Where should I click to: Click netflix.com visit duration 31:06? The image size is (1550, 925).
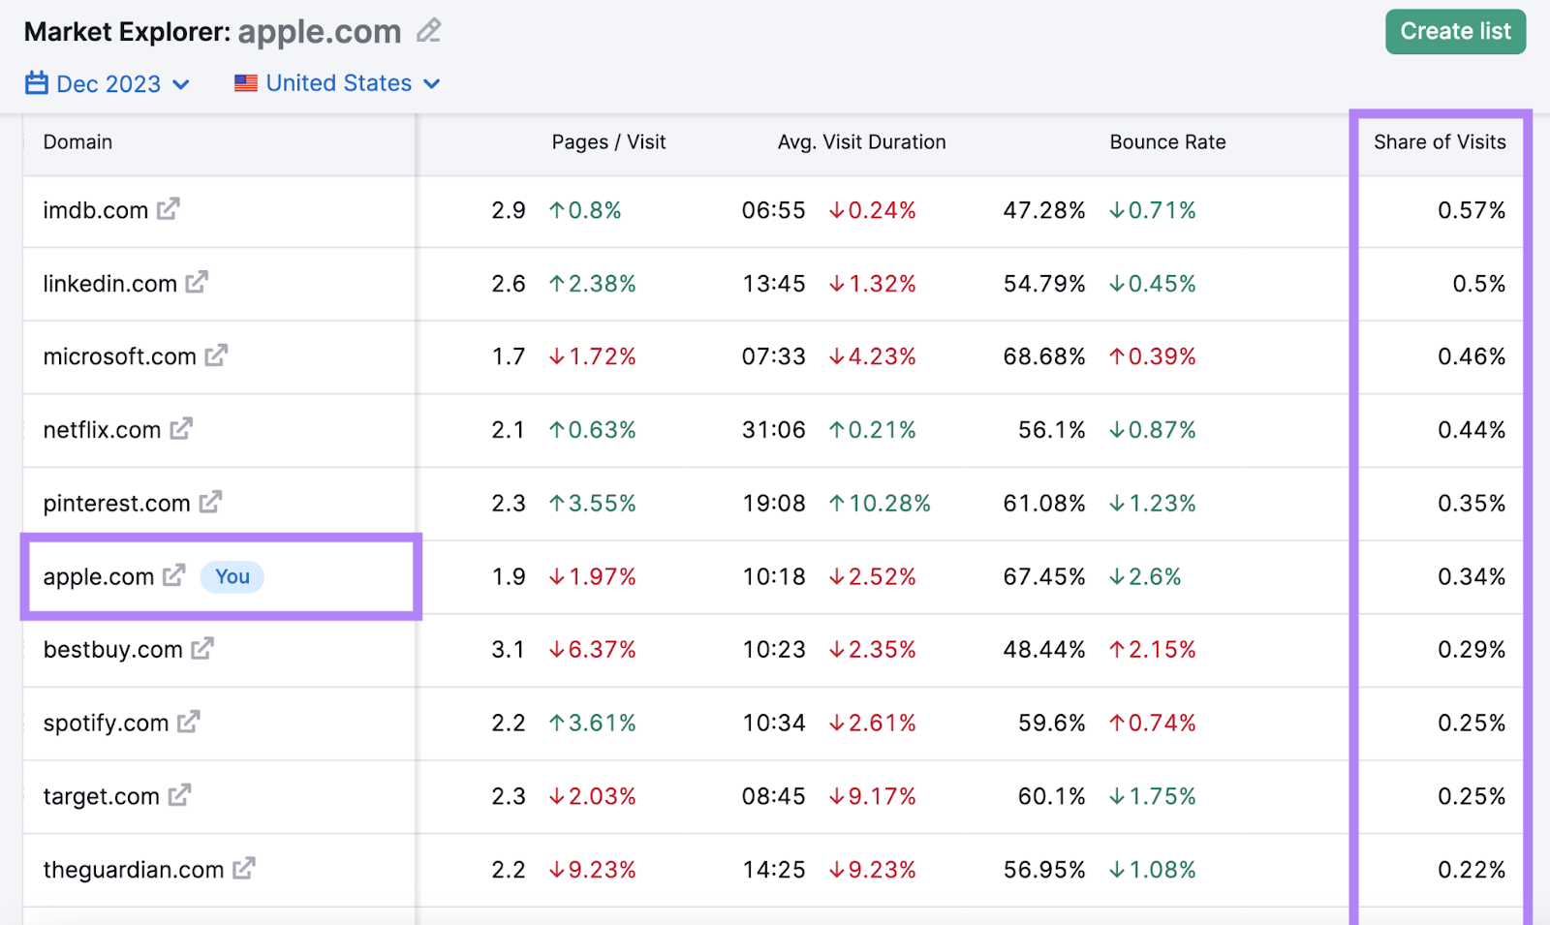(773, 430)
